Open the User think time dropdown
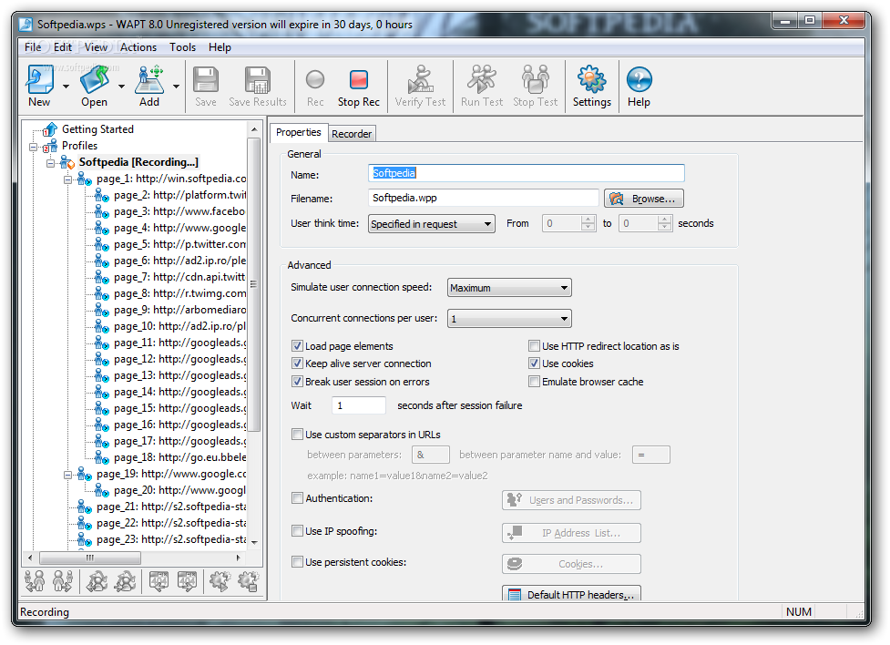The image size is (890, 645). tap(432, 224)
